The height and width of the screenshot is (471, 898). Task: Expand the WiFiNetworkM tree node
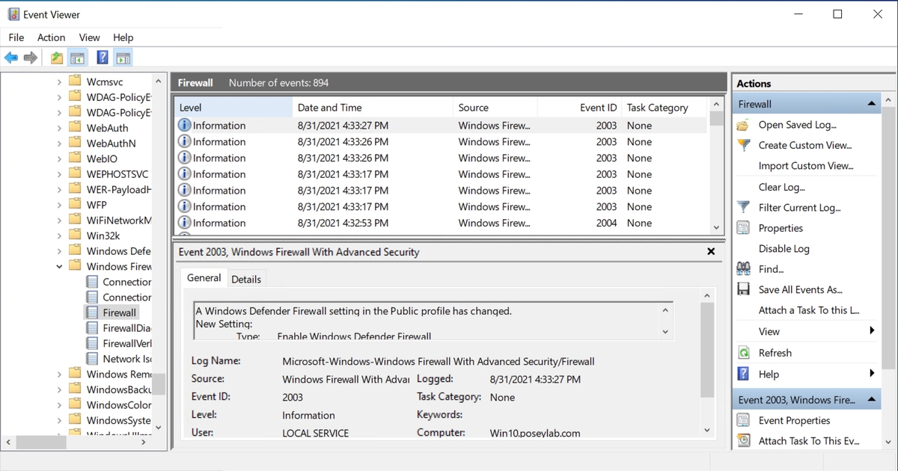(59, 220)
